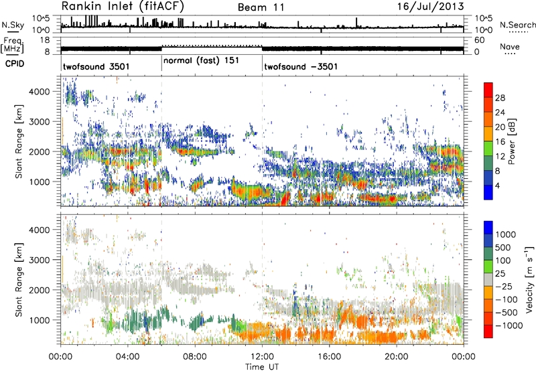Click the '-1000' velocity colorbar tick
536x371 pixels.
(x=509, y=325)
